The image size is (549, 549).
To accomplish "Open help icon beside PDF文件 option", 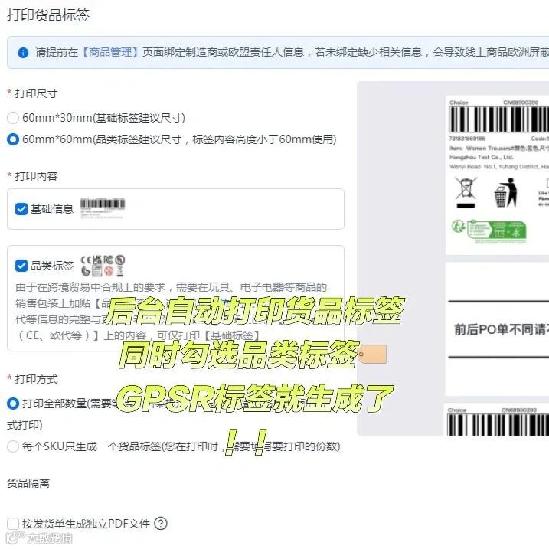I will pos(161,524).
